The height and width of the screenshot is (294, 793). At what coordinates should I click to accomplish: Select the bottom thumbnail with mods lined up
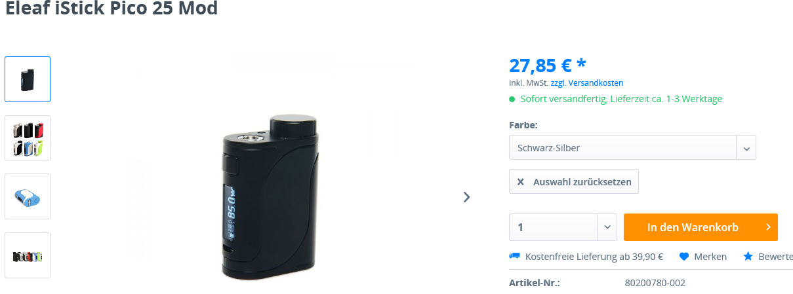pos(28,255)
